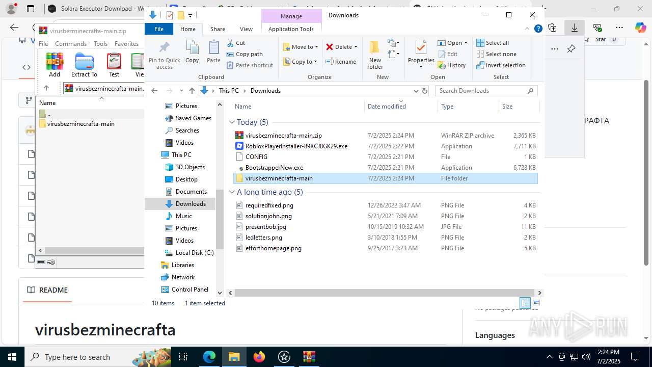This screenshot has height=367, width=652.
Task: Refresh the Downloads folder view
Action: 425,91
